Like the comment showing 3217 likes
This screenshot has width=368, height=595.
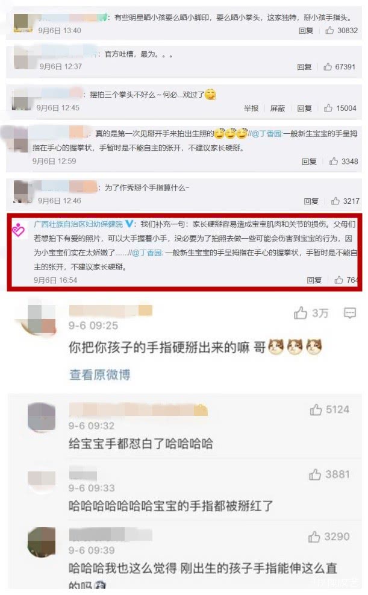pyautogui.click(x=335, y=201)
